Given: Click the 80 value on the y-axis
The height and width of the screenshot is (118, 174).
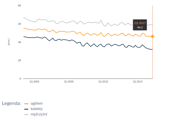Looking at the screenshot, I should tap(19, 6).
